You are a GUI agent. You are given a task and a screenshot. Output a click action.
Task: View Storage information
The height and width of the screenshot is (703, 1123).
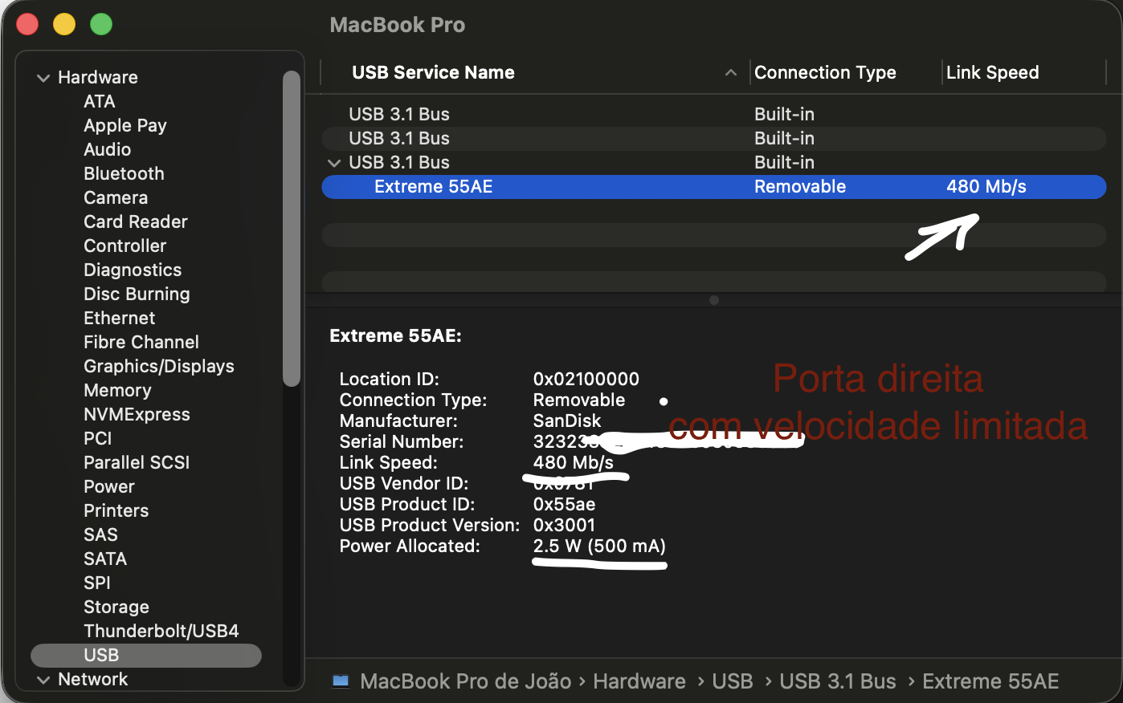click(116, 608)
